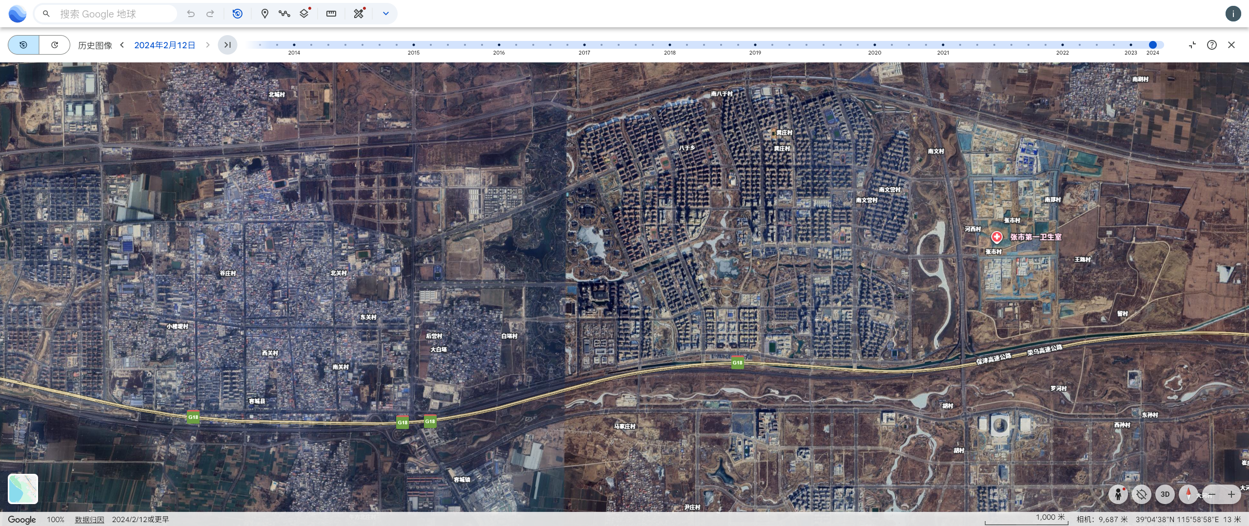Select the historical imagery mode tab

click(x=23, y=45)
